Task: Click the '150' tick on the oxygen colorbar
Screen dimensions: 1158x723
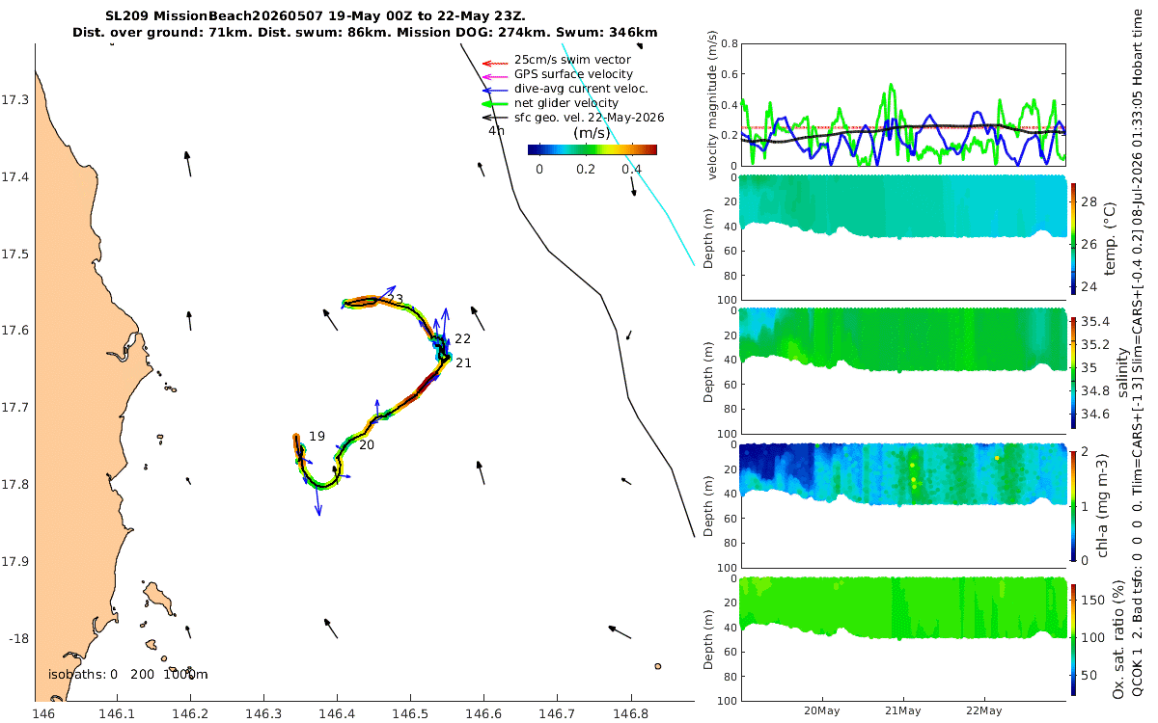Action: (x=1094, y=600)
